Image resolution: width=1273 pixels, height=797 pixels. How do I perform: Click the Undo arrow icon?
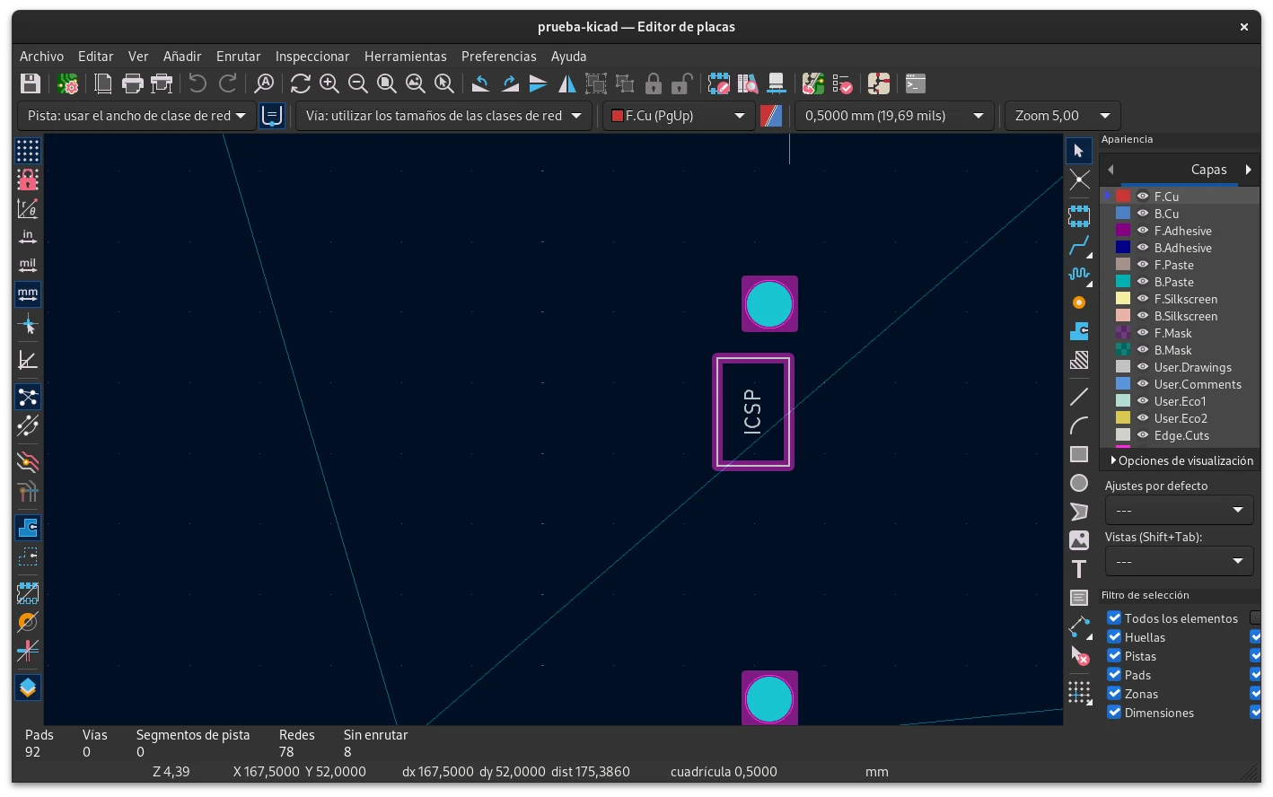click(198, 84)
